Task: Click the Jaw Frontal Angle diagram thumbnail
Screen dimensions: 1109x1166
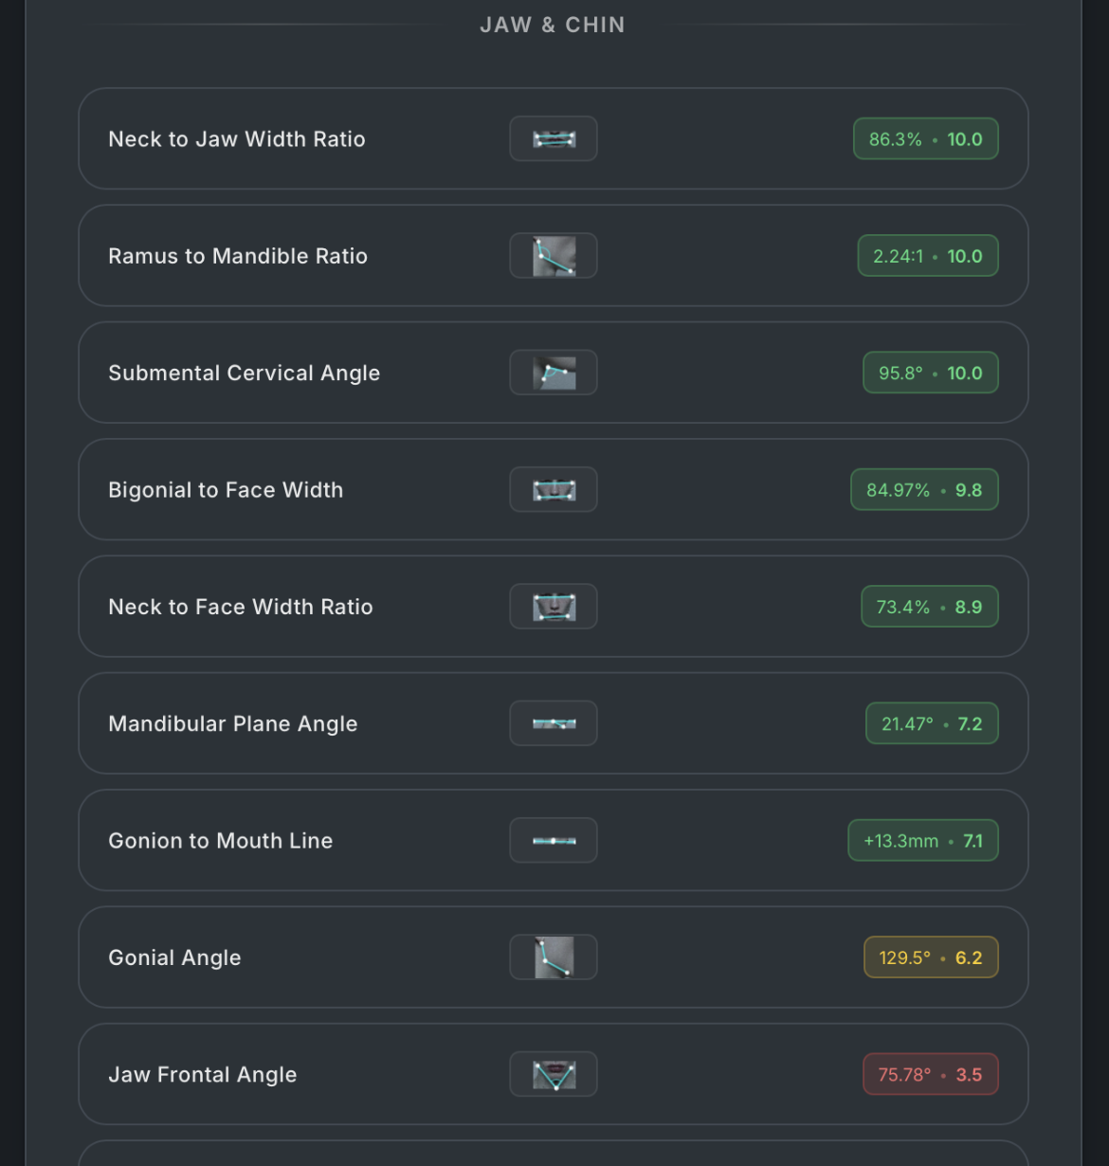Action: click(x=554, y=1075)
